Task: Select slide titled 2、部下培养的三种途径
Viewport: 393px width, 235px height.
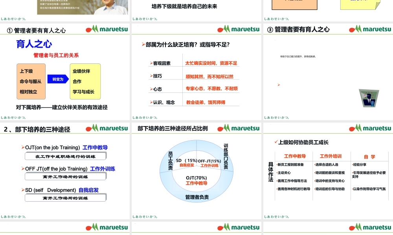Action: tap(65, 171)
